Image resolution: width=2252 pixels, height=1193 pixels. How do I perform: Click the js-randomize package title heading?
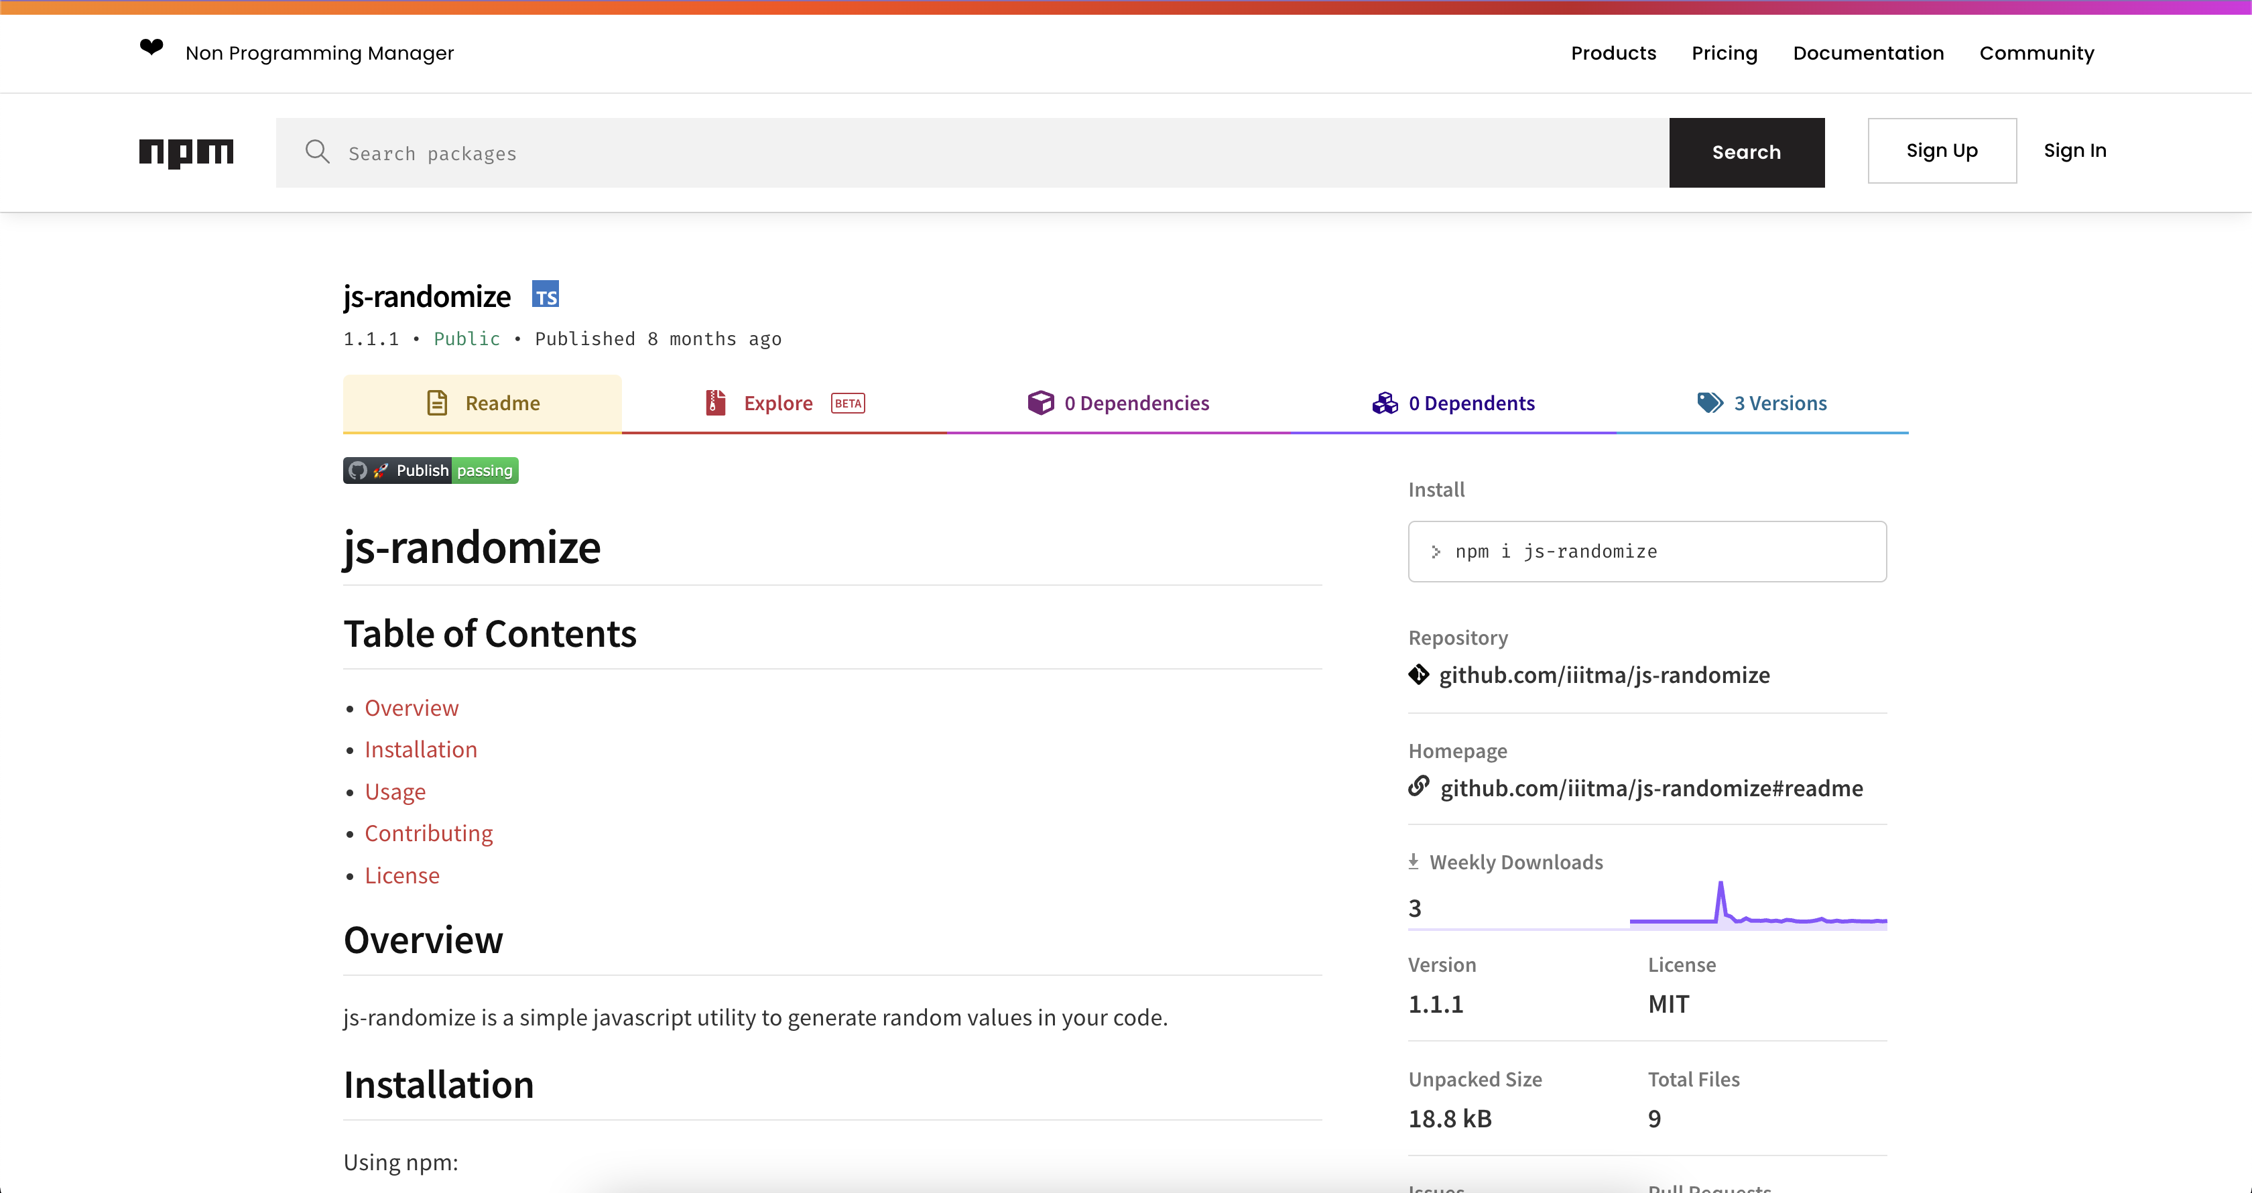tap(427, 296)
